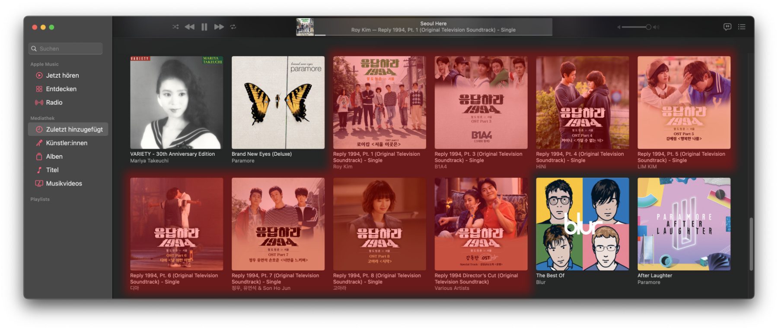
Task: Select Künstler:innen in the library
Action: pos(67,143)
